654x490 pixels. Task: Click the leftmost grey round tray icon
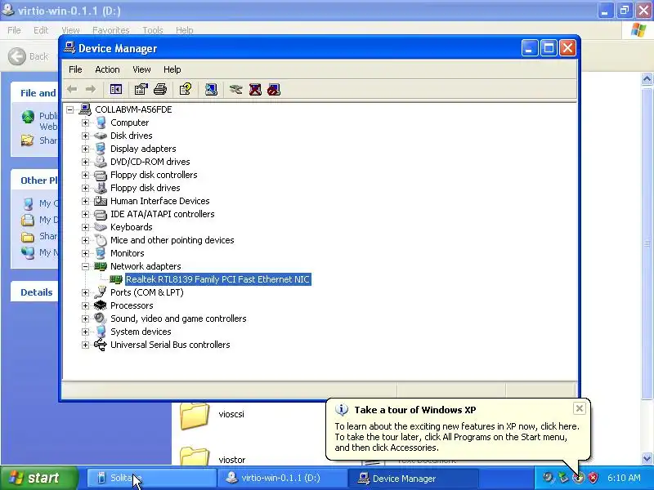point(548,478)
